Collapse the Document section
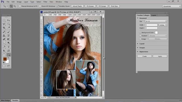The width and height of the screenshot is (182, 102). [x=138, y=18]
